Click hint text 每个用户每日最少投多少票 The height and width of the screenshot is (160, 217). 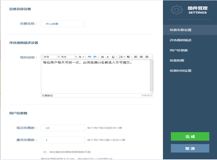click(106, 140)
